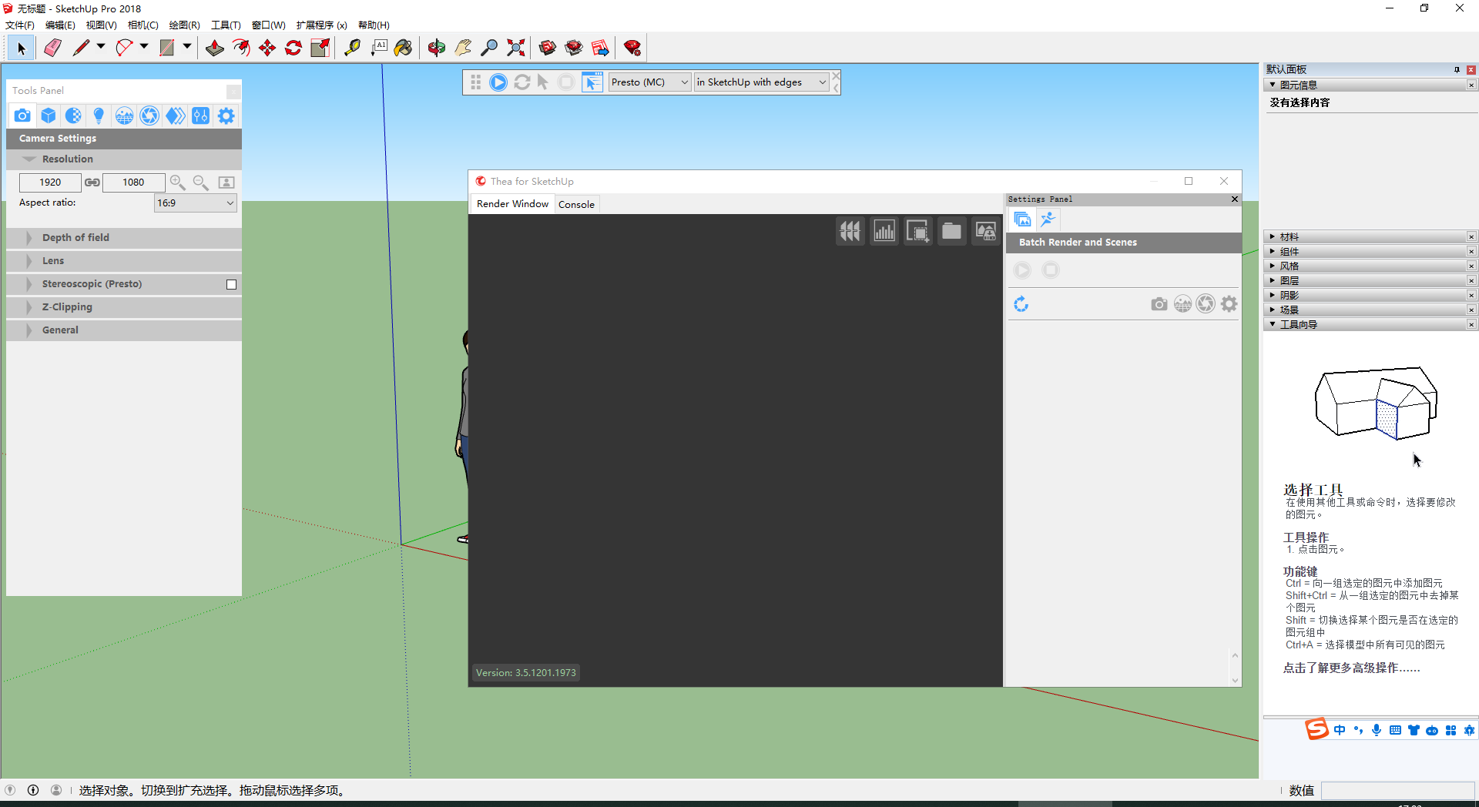Open the gear Preferences tab in Tools Panel

pos(226,116)
